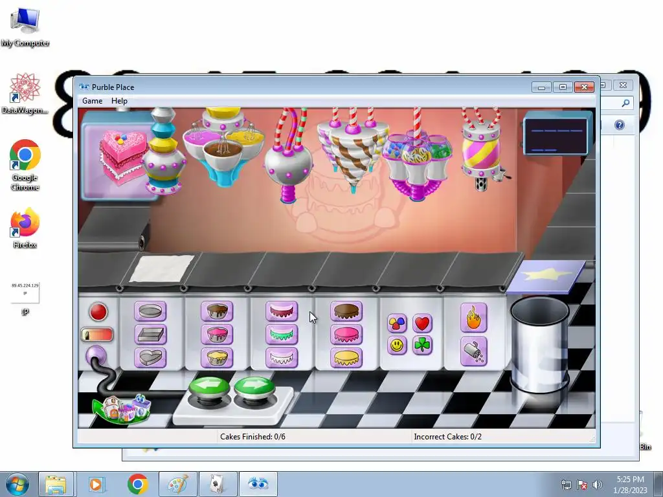This screenshot has height=497, width=663.
Task: Switch to Solitaire in the taskbar
Action: pos(218,484)
